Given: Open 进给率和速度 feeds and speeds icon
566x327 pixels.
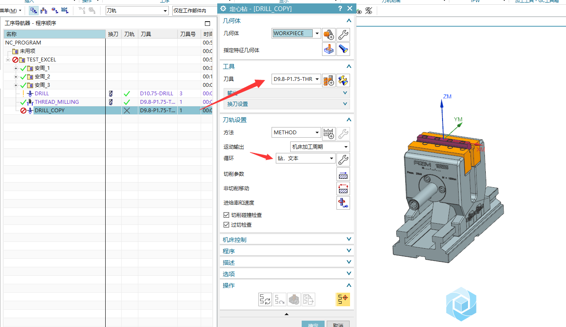Looking at the screenshot, I should tap(343, 203).
